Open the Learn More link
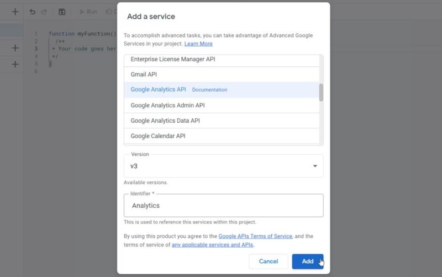The width and height of the screenshot is (442, 277). pos(198,44)
